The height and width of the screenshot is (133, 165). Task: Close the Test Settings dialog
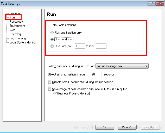(159, 3)
